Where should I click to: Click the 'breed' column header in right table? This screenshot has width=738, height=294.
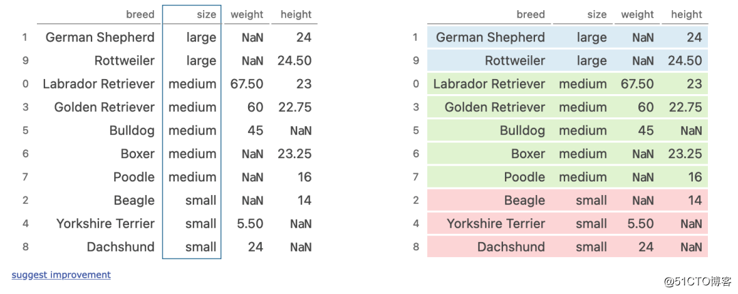pyautogui.click(x=530, y=14)
